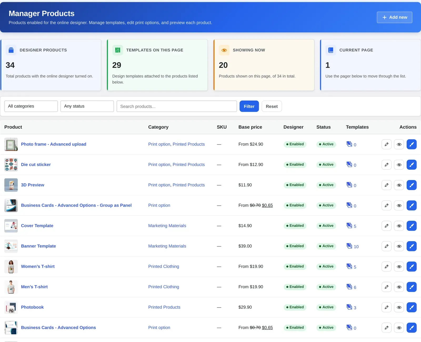Click the Enabled badge for Photobook
The height and width of the screenshot is (342, 421).
(x=295, y=307)
